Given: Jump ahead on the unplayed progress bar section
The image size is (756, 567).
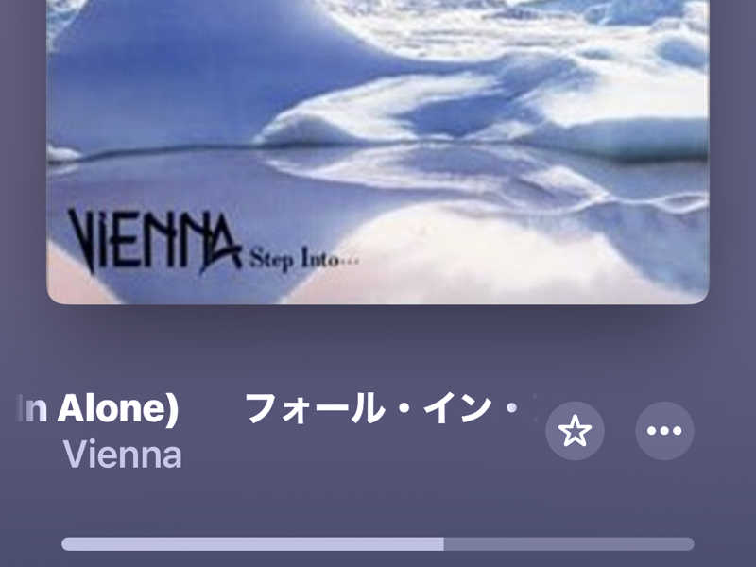Looking at the screenshot, I should click(569, 544).
